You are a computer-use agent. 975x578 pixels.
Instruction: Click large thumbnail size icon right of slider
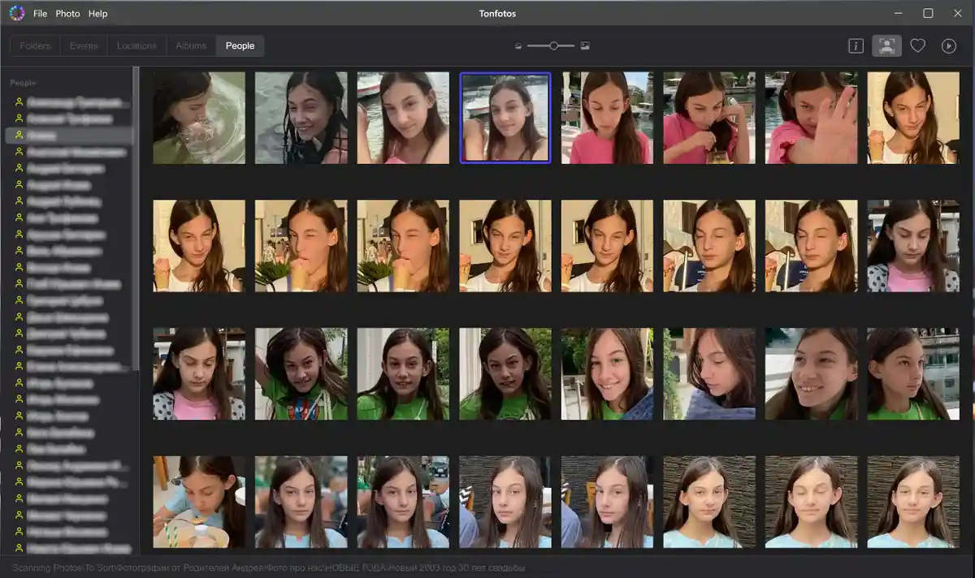585,46
